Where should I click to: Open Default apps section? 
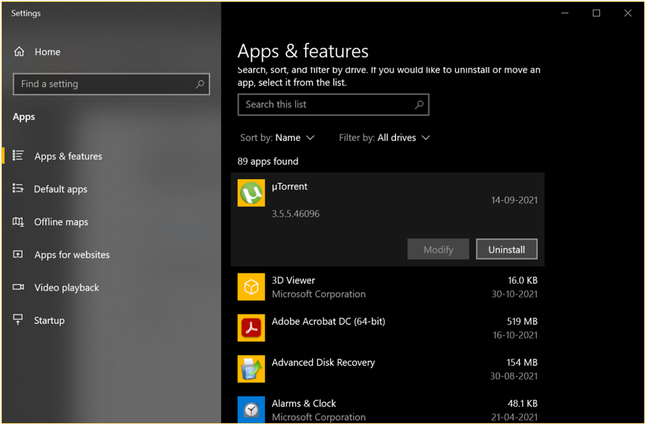pos(60,189)
